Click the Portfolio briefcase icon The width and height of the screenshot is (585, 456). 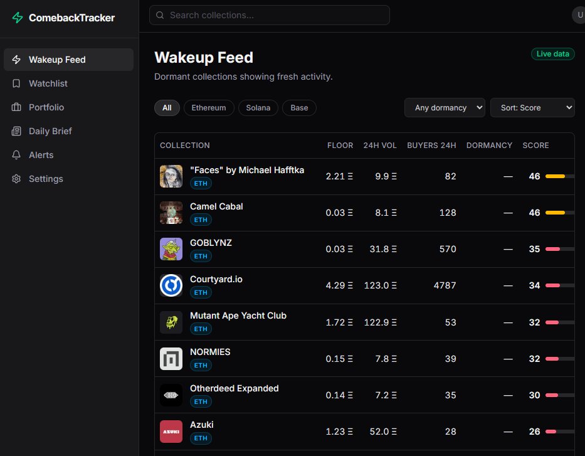point(16,107)
